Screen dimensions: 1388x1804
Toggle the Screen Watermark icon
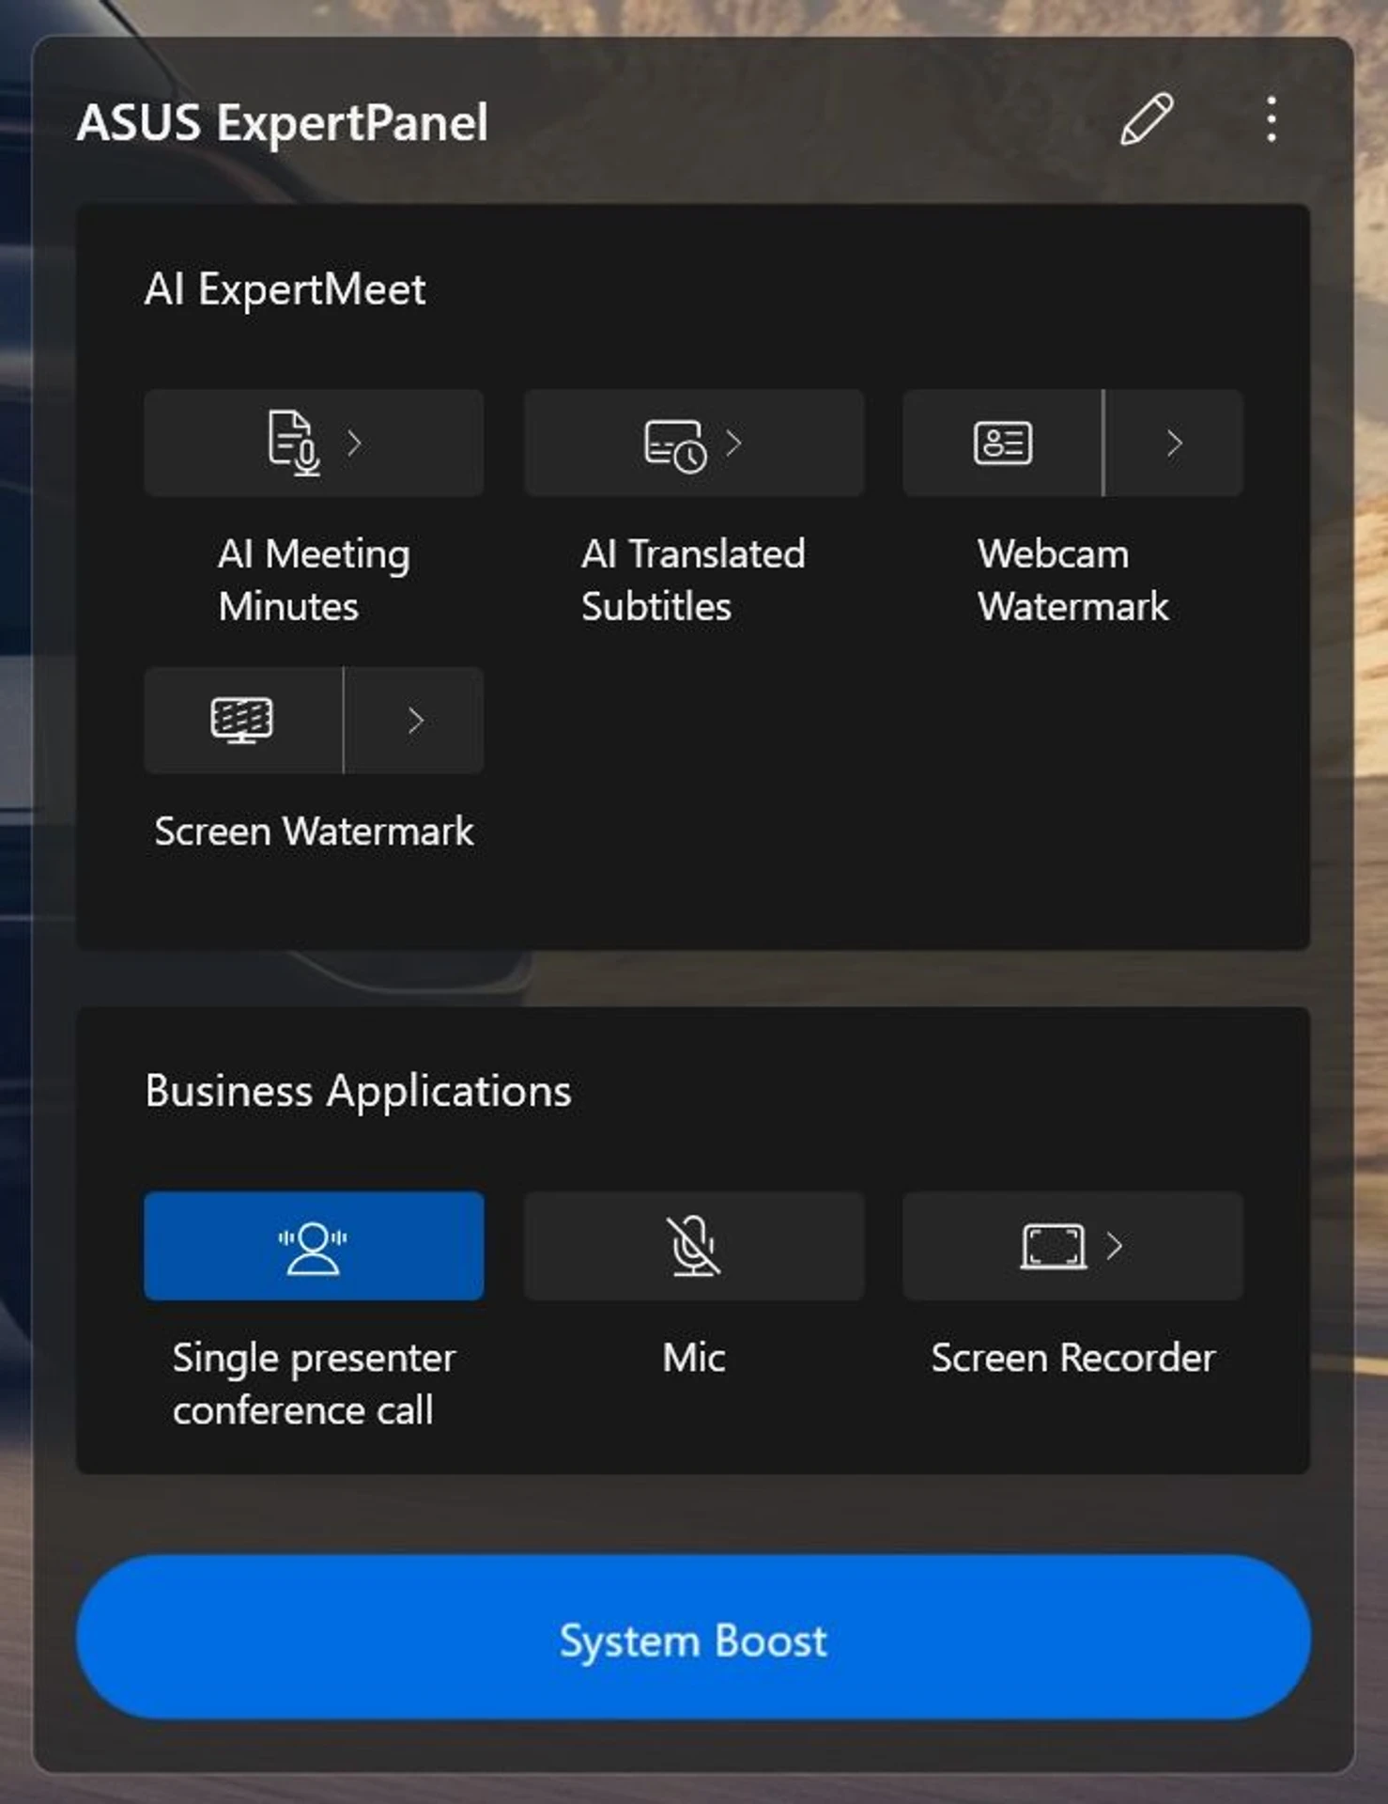242,721
